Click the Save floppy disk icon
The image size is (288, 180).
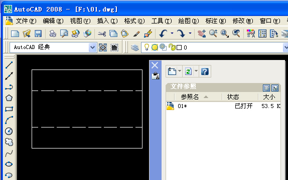click(38, 33)
